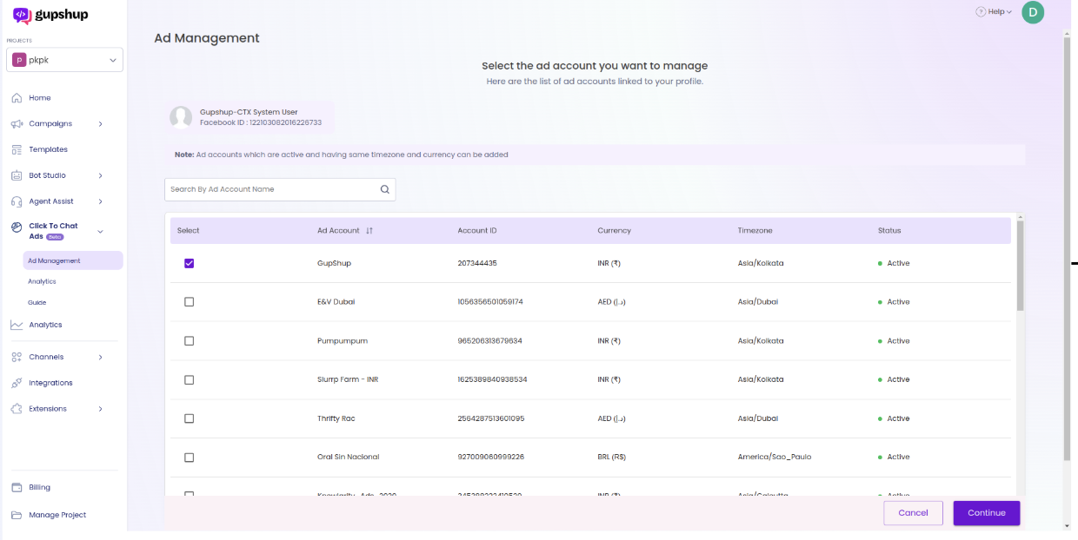Select the Pumpumpum account checkbox
The height and width of the screenshot is (540, 1078).
(189, 341)
